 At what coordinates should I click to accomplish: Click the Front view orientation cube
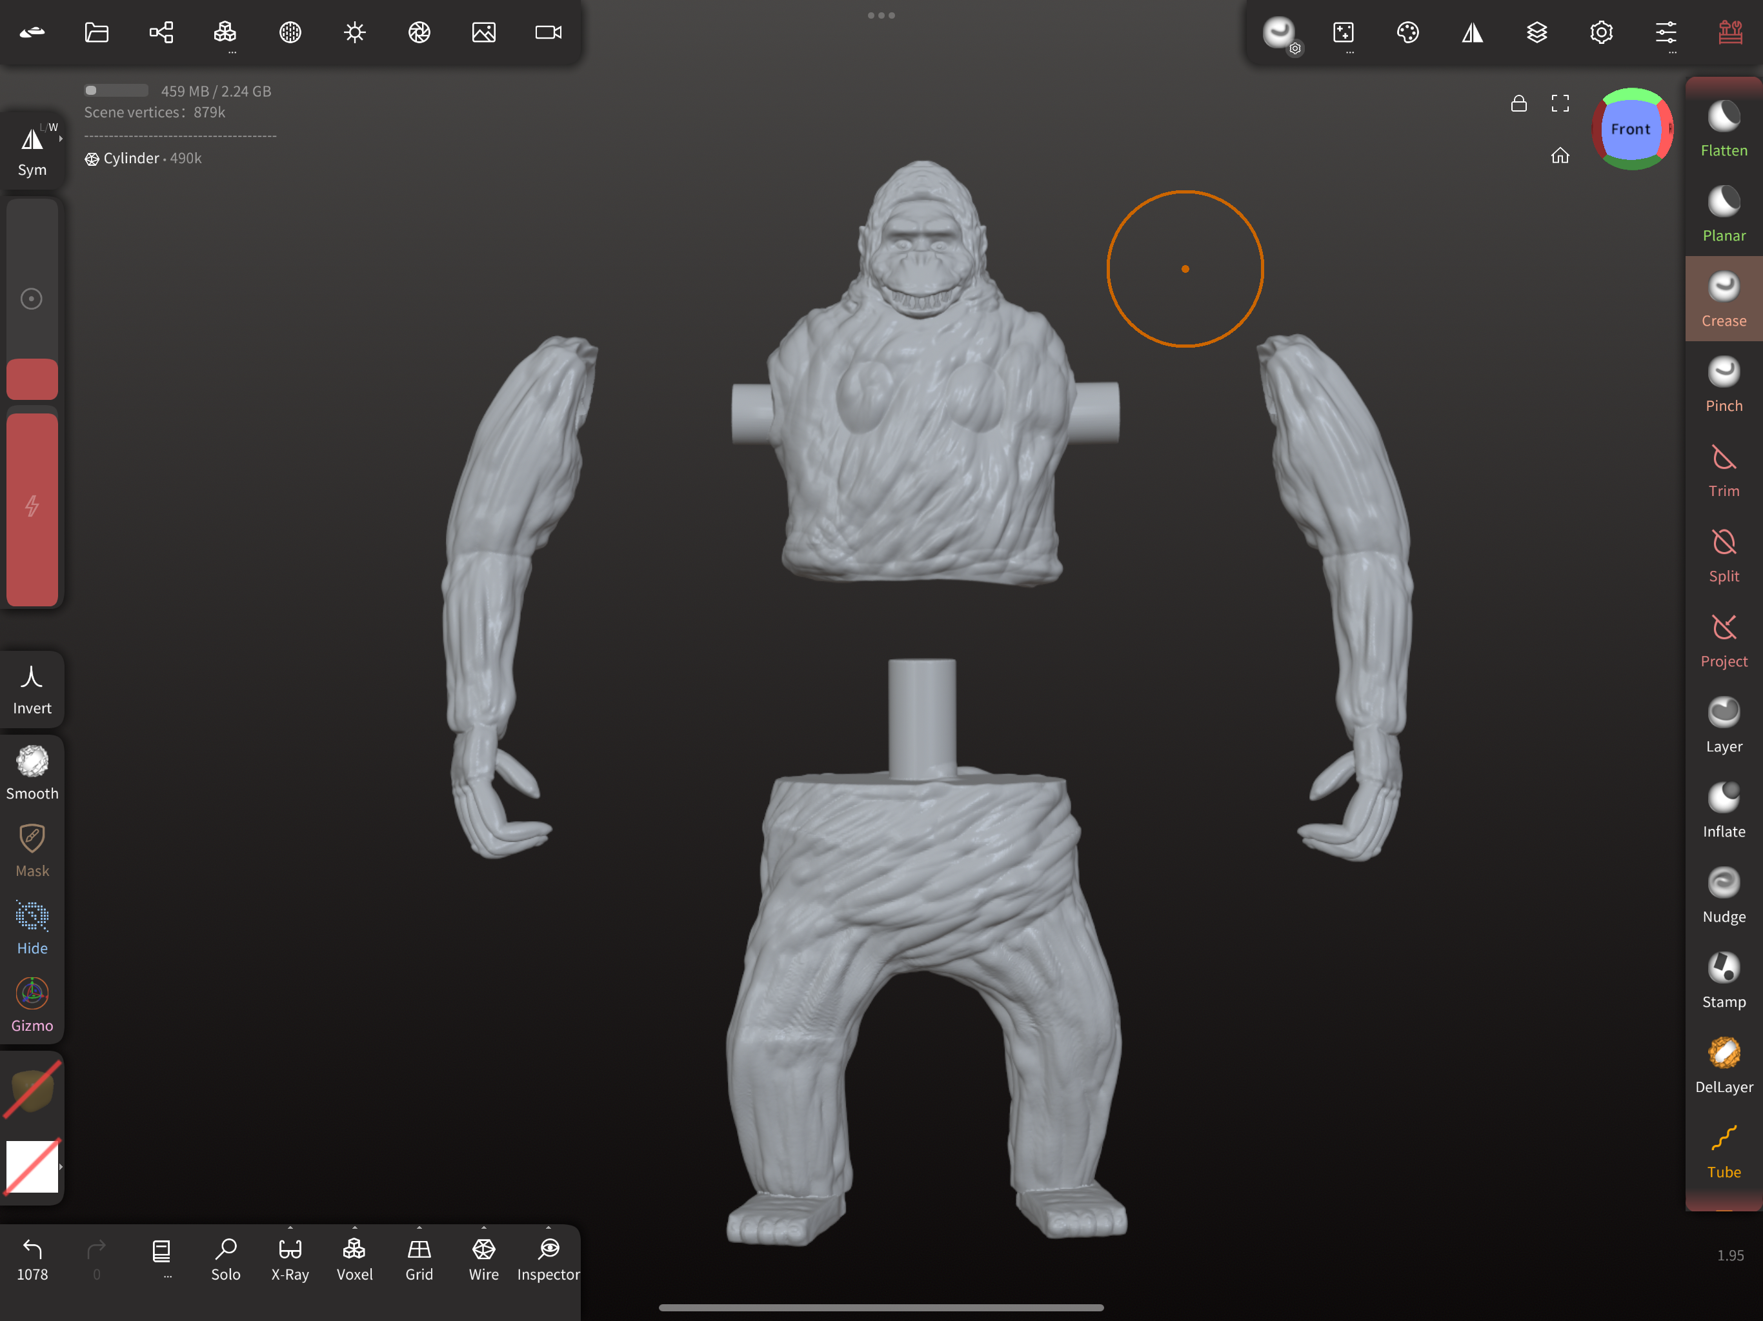(1631, 129)
